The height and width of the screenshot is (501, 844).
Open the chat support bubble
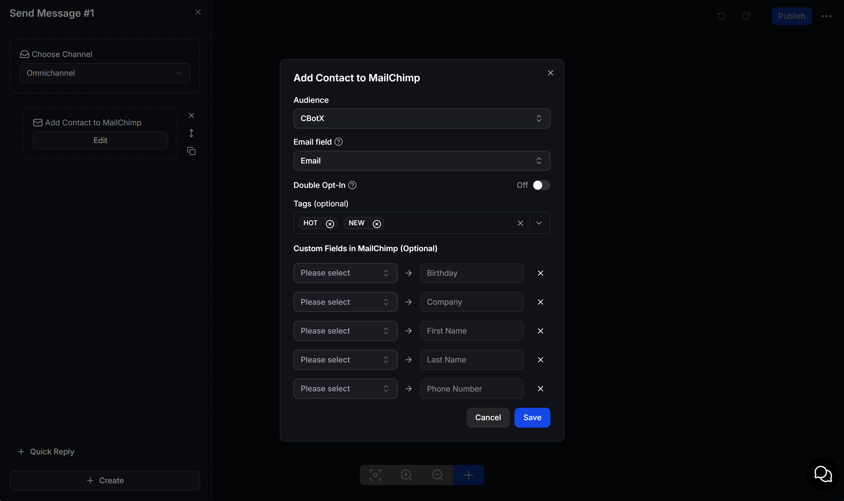823,474
